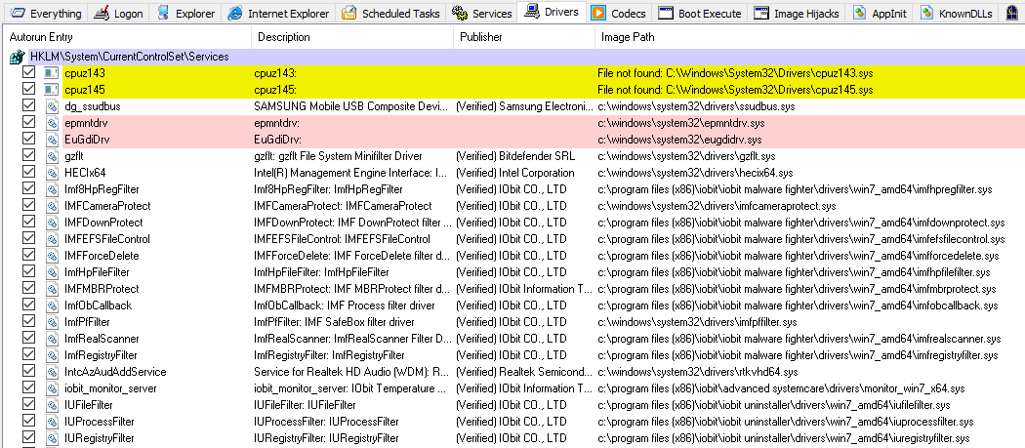Switch to the Services tab

pos(482,13)
